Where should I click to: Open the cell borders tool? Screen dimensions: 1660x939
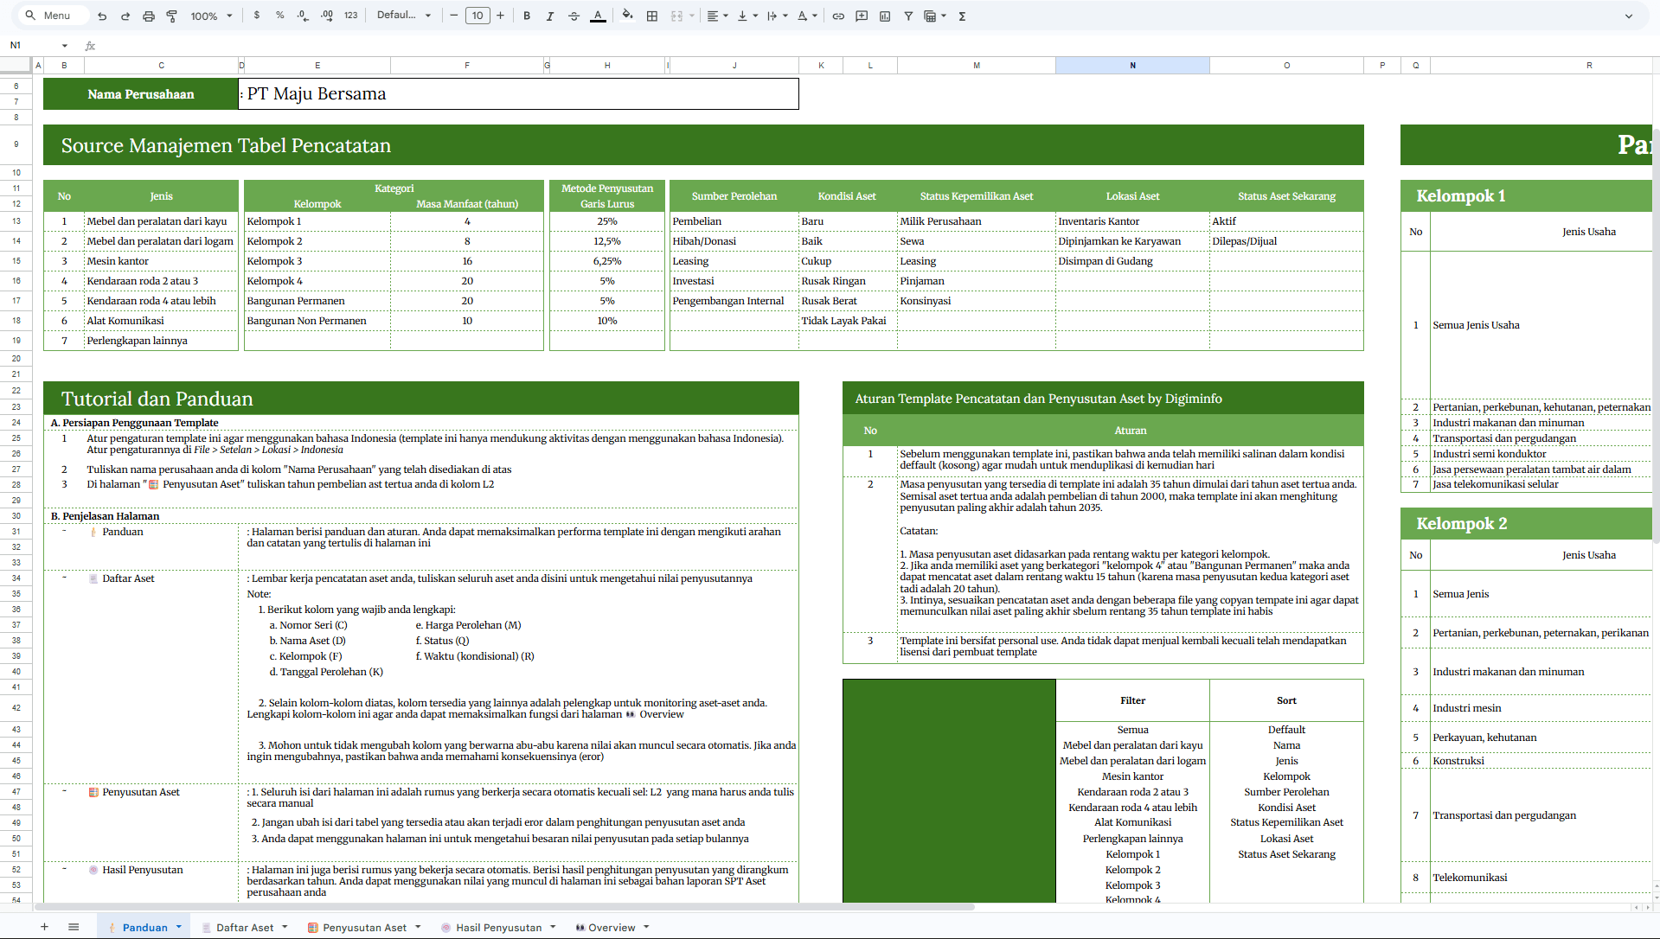(652, 16)
